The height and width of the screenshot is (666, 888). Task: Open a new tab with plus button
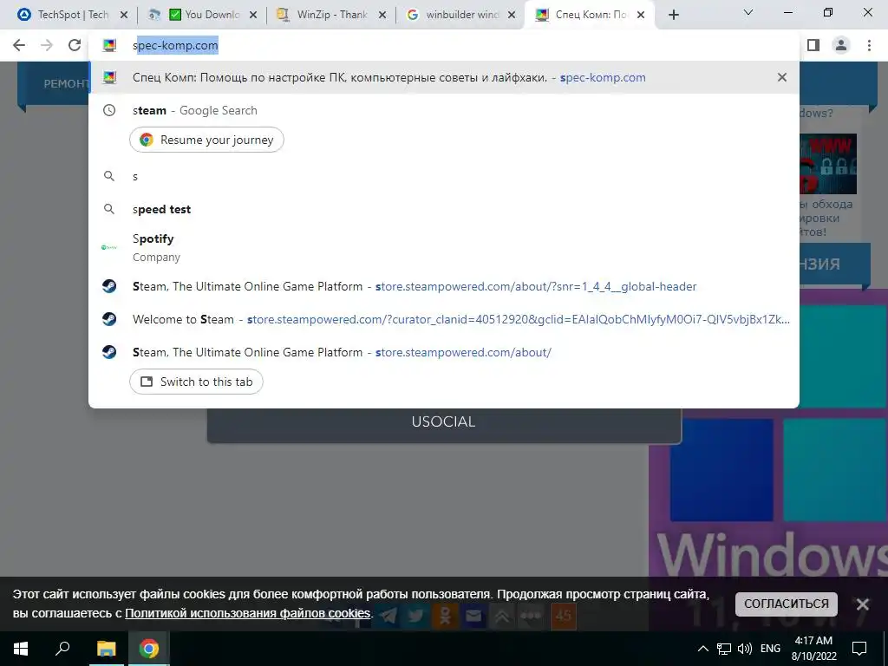point(673,15)
